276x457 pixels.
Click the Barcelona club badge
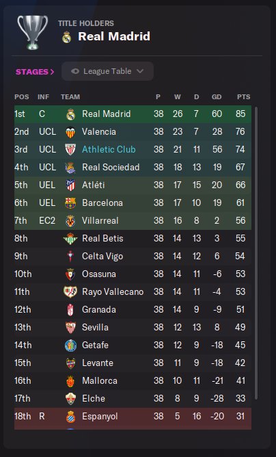coord(70,203)
